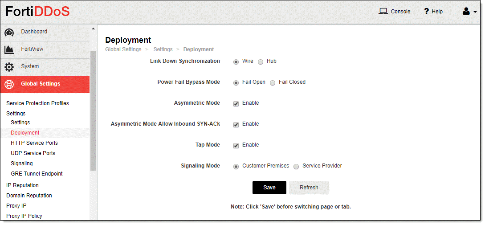Select Service Provider signaling mode
The width and height of the screenshot is (485, 225).
(x=296, y=167)
